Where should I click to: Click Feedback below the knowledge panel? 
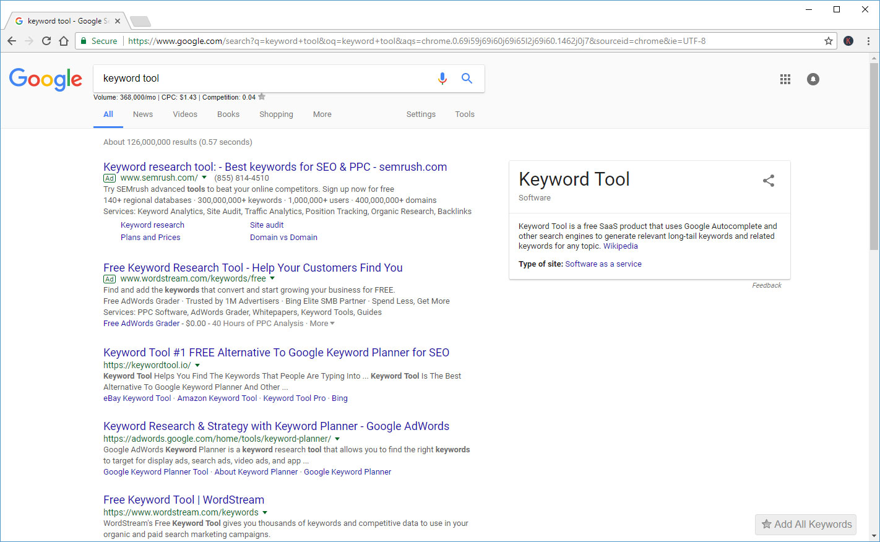[x=767, y=285]
